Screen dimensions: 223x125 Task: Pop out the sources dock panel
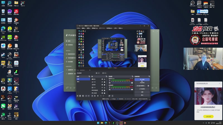(x=106, y=76)
